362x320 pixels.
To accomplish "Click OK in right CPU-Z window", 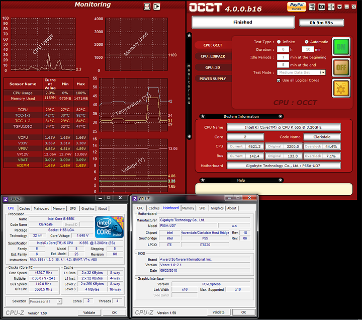I will click(x=243, y=312).
